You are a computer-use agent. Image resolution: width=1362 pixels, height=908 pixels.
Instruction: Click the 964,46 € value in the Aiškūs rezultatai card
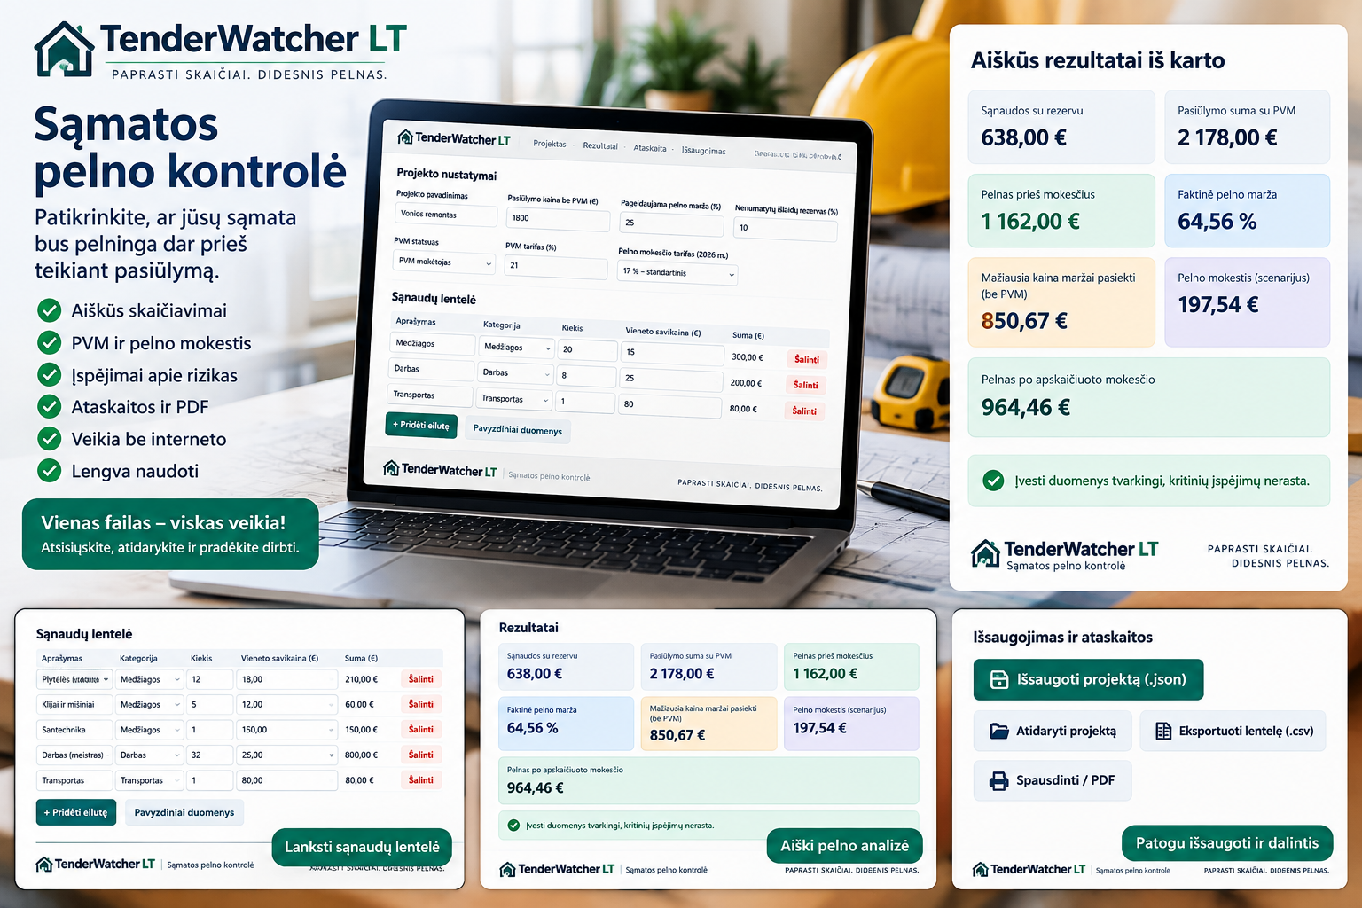1026,407
